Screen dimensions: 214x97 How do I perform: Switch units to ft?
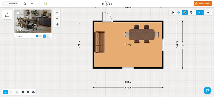10,92
